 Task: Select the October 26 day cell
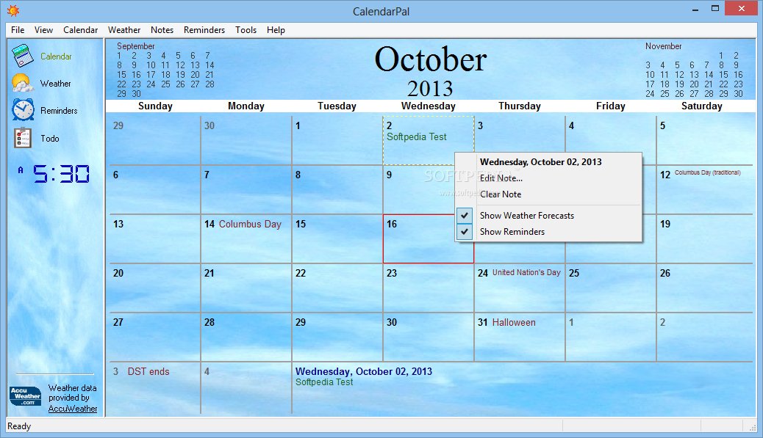pos(705,288)
